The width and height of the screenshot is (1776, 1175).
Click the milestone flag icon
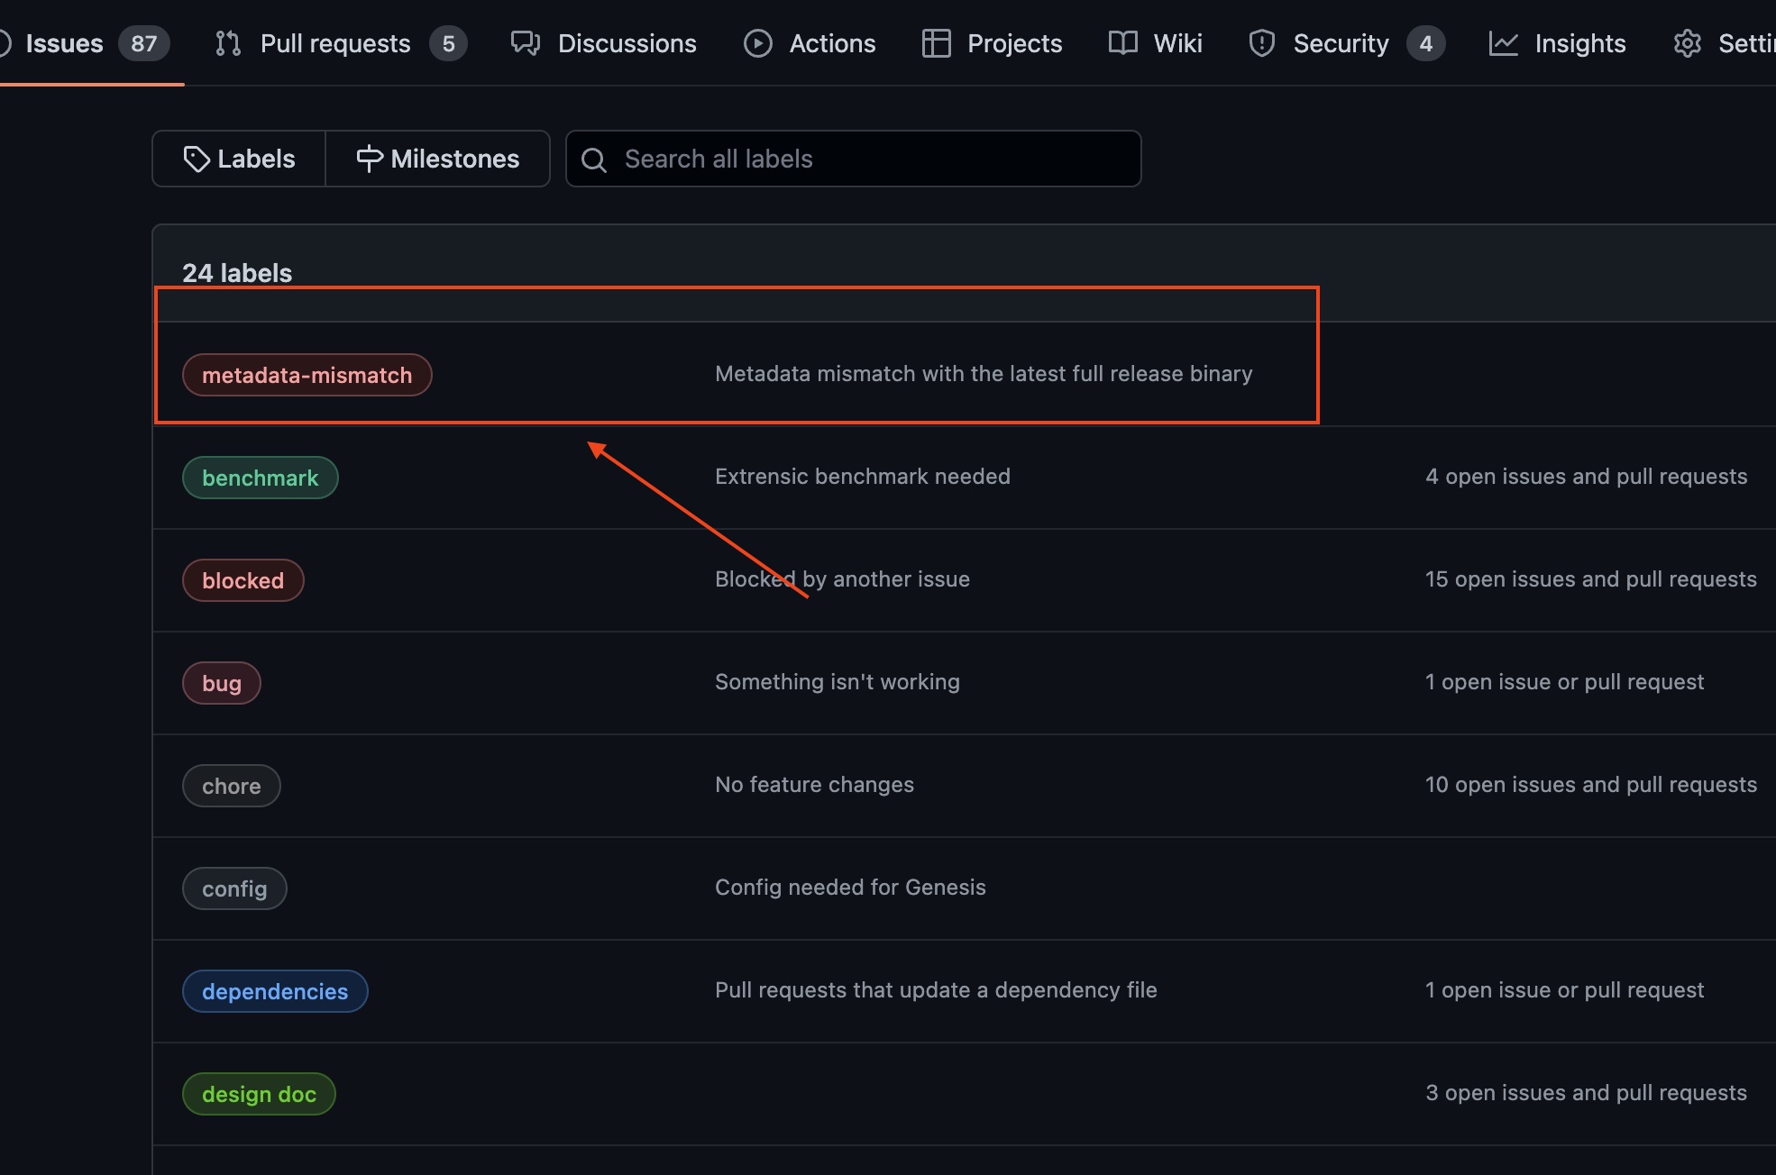[x=370, y=159]
